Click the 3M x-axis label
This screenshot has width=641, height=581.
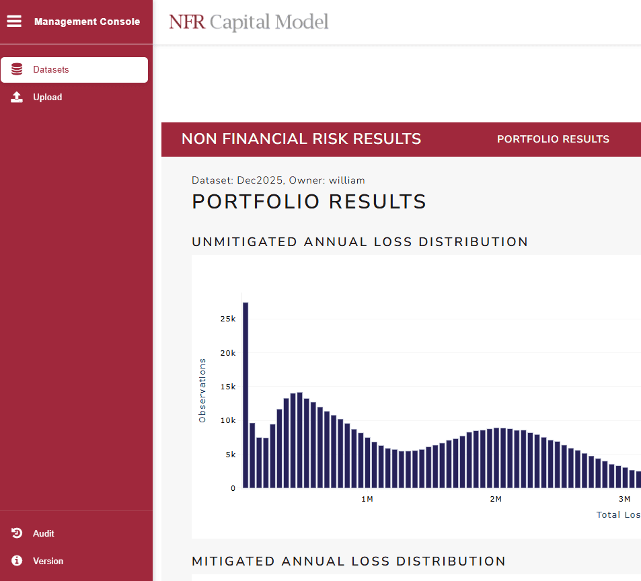click(624, 499)
